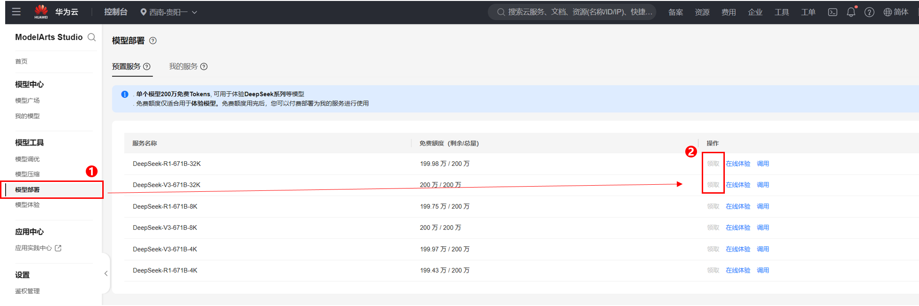
Task: Open 资源 menu in top bar
Action: 702,12
